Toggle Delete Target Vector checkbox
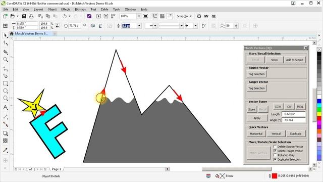 point(275,151)
